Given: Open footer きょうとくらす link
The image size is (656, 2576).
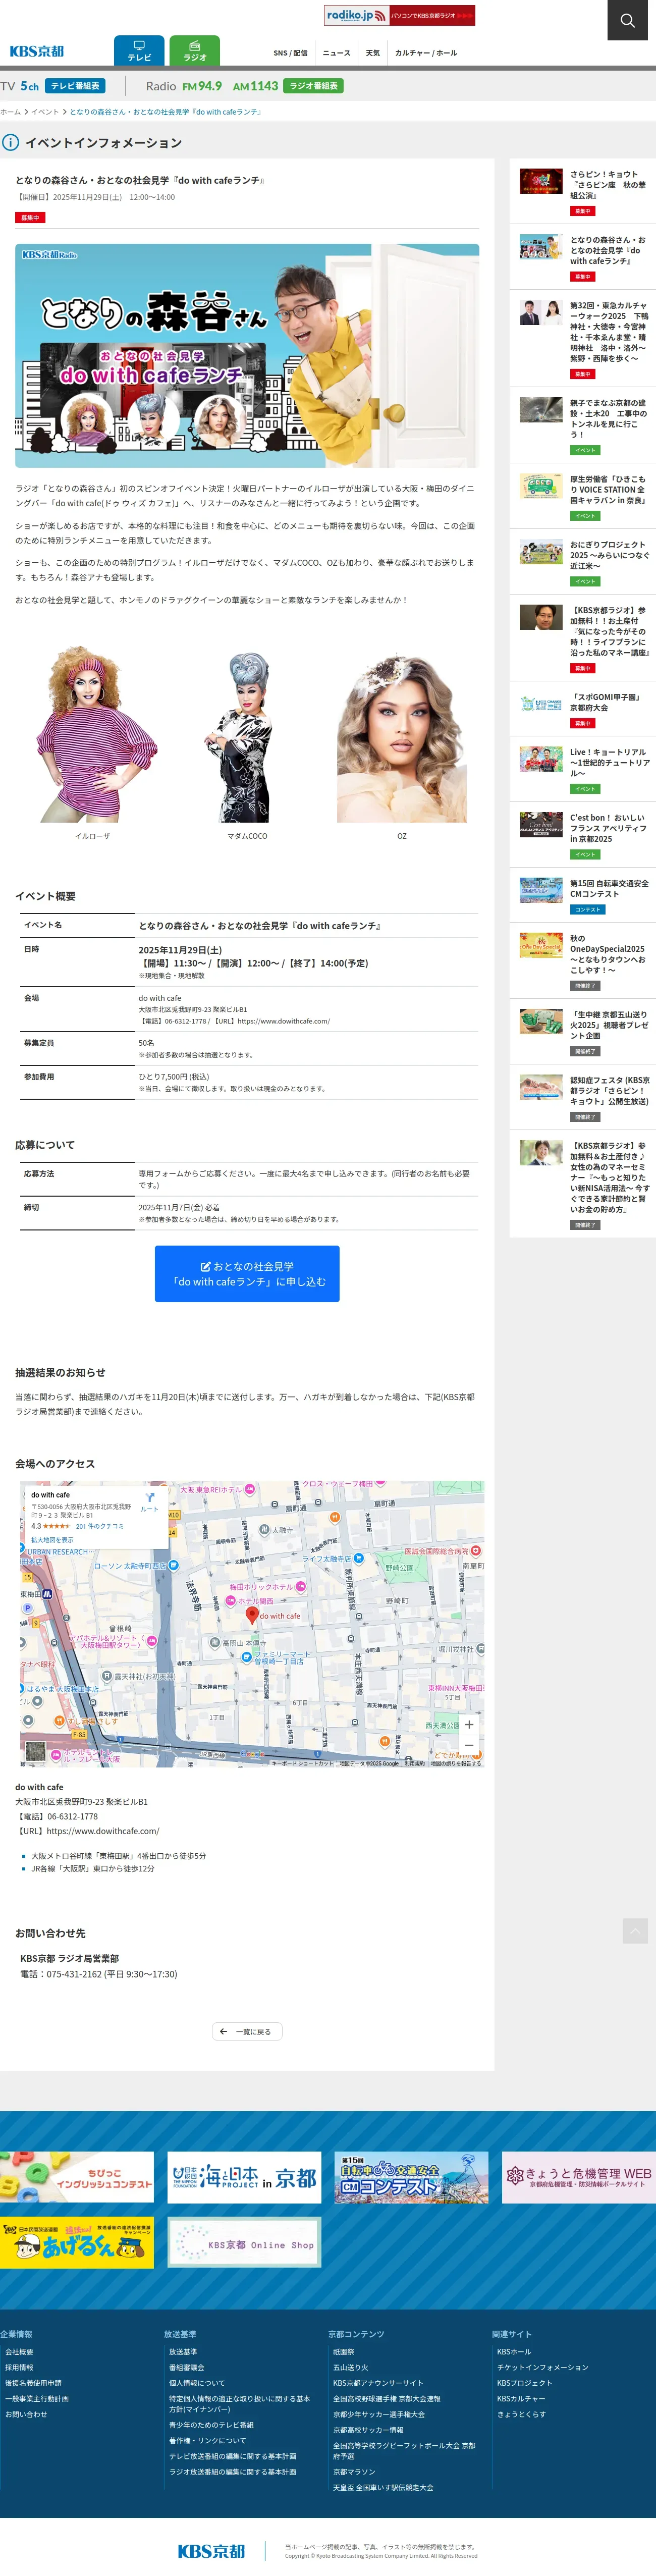Looking at the screenshot, I should click(x=521, y=2414).
